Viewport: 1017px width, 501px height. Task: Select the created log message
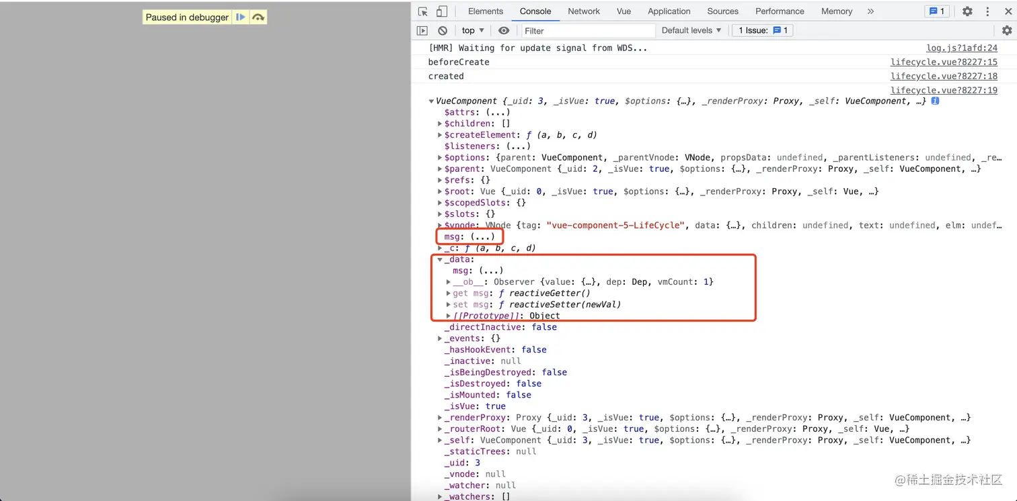click(x=446, y=77)
